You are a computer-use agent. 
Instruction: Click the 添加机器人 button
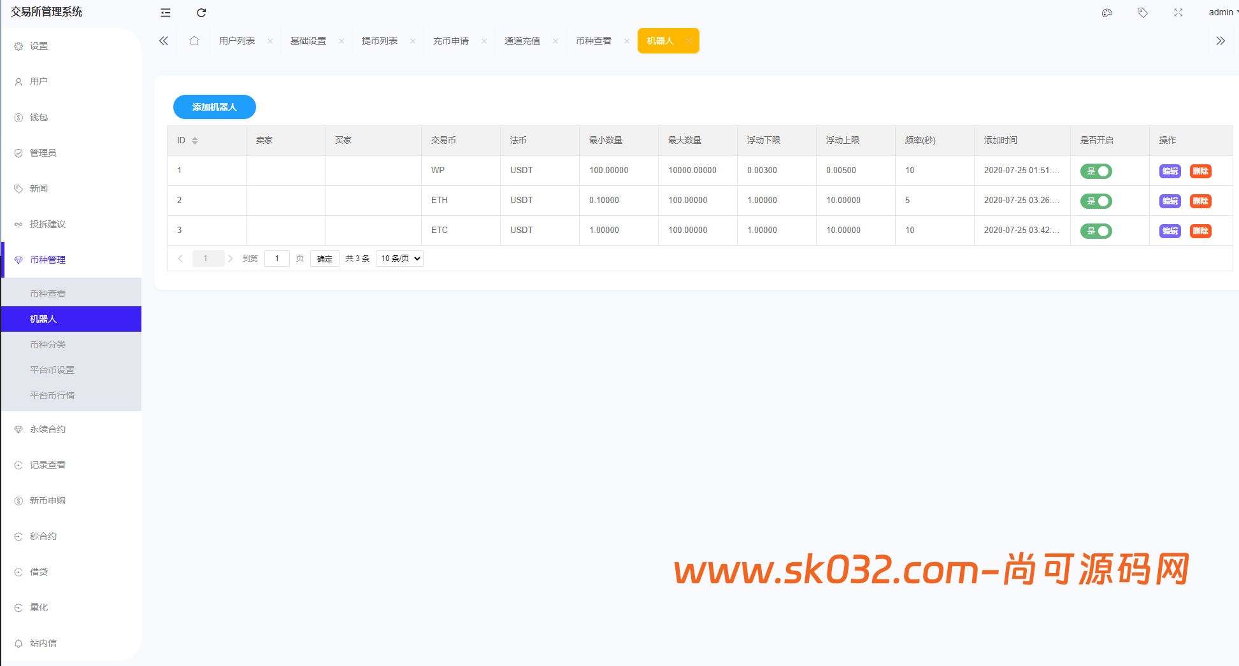point(214,107)
